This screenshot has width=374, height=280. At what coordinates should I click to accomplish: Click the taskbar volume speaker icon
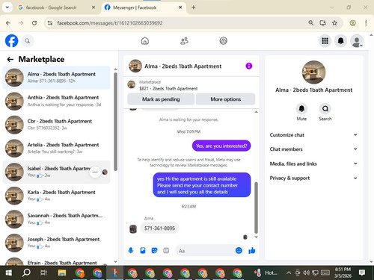[x=306, y=273]
